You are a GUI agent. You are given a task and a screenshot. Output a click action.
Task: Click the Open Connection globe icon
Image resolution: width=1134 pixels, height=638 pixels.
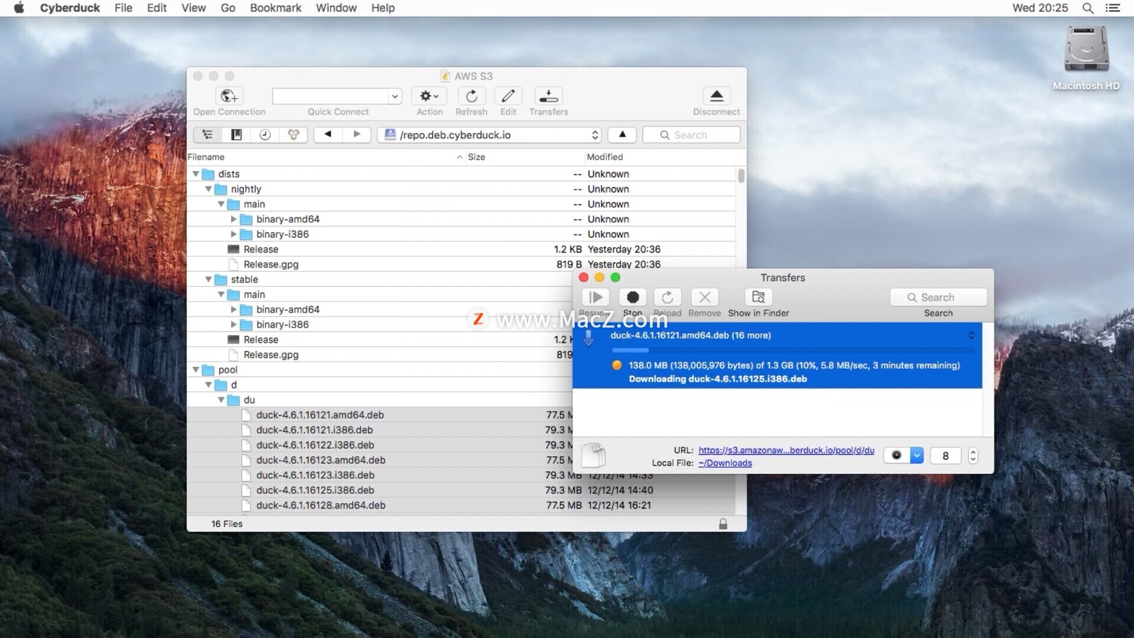pyautogui.click(x=229, y=96)
